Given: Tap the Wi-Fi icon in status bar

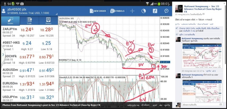Looking at the screenshot, I should point(148,4).
